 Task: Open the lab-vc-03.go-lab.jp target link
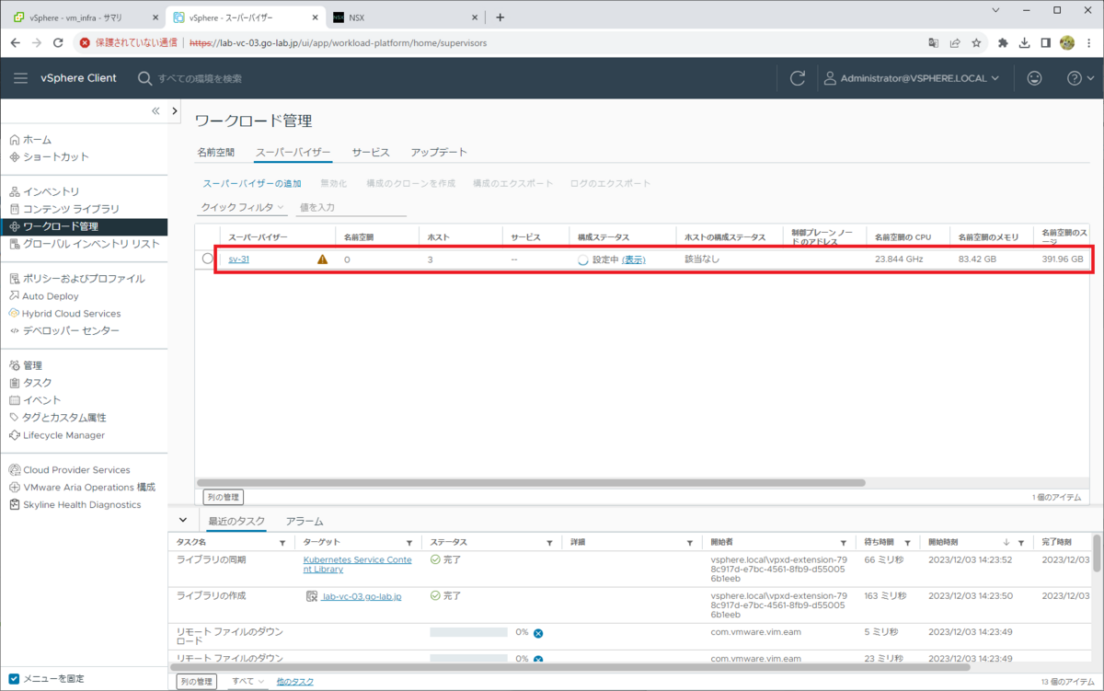click(x=362, y=596)
